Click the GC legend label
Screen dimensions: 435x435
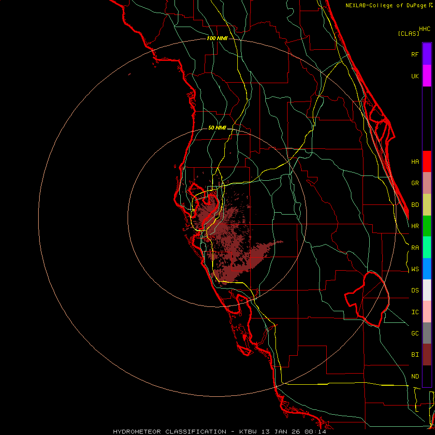click(415, 333)
